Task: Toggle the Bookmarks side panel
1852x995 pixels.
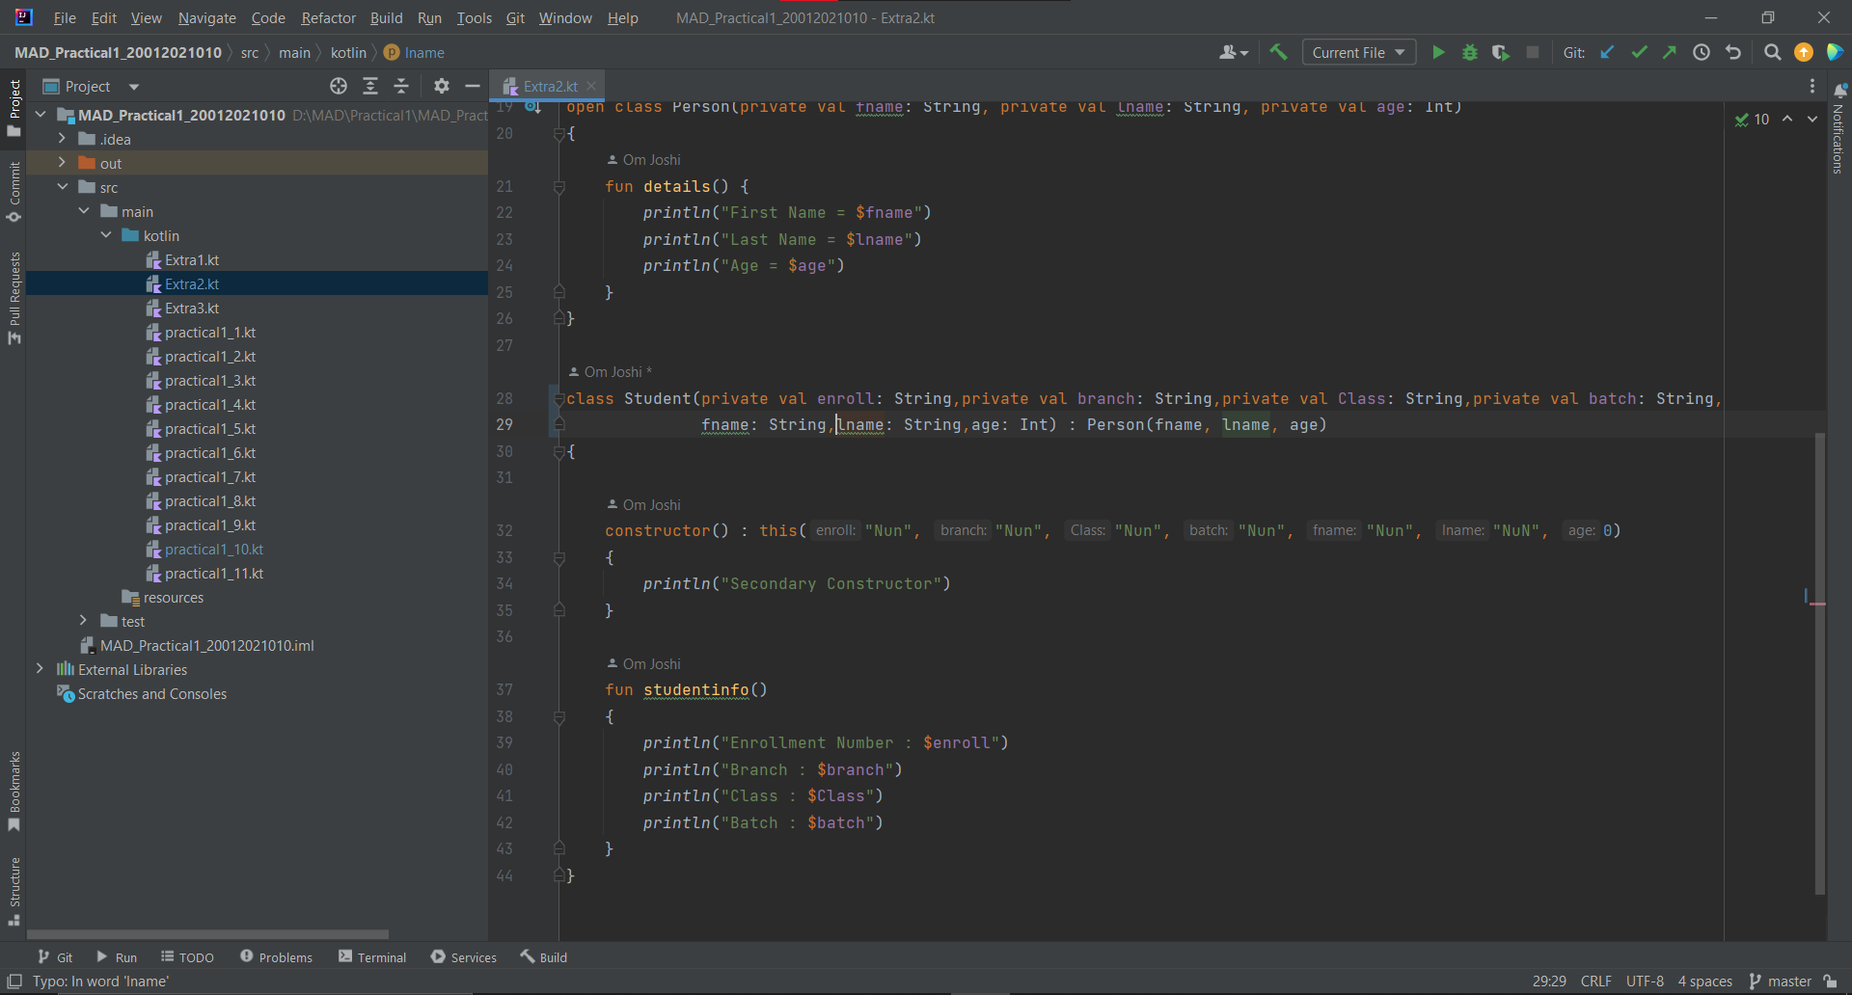Action: 14,793
